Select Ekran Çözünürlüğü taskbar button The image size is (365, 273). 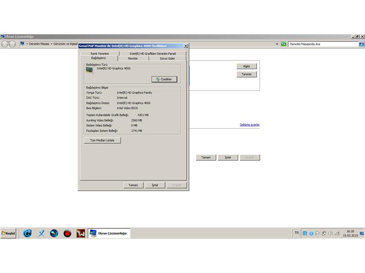point(109,233)
